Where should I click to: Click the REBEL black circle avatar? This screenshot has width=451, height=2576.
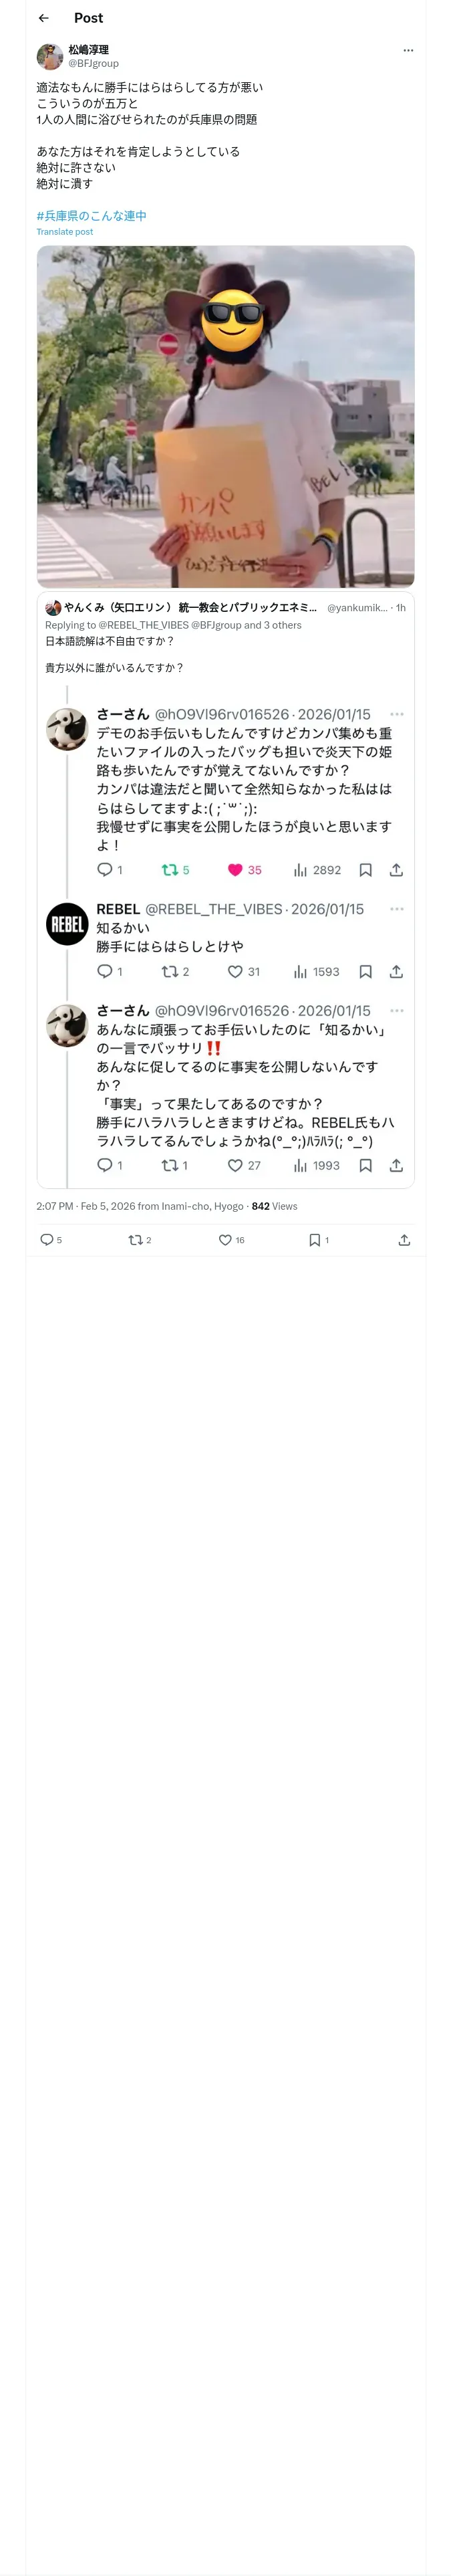[67, 925]
